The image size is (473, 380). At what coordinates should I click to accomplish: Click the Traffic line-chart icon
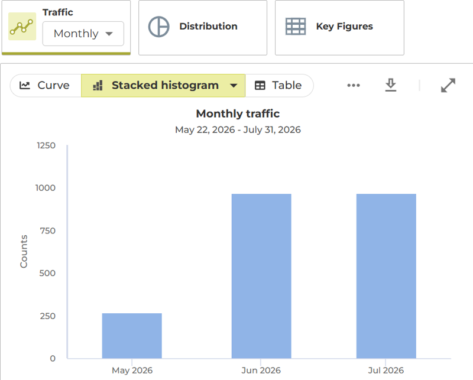pyautogui.click(x=22, y=26)
